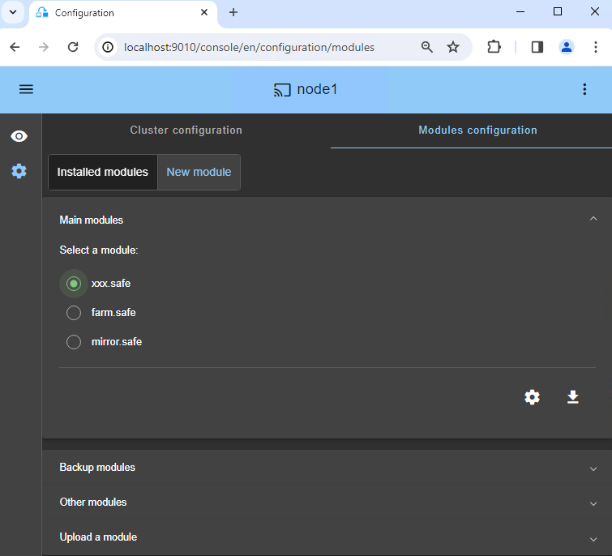Switch to the Cluster configuration tab

pyautogui.click(x=186, y=130)
